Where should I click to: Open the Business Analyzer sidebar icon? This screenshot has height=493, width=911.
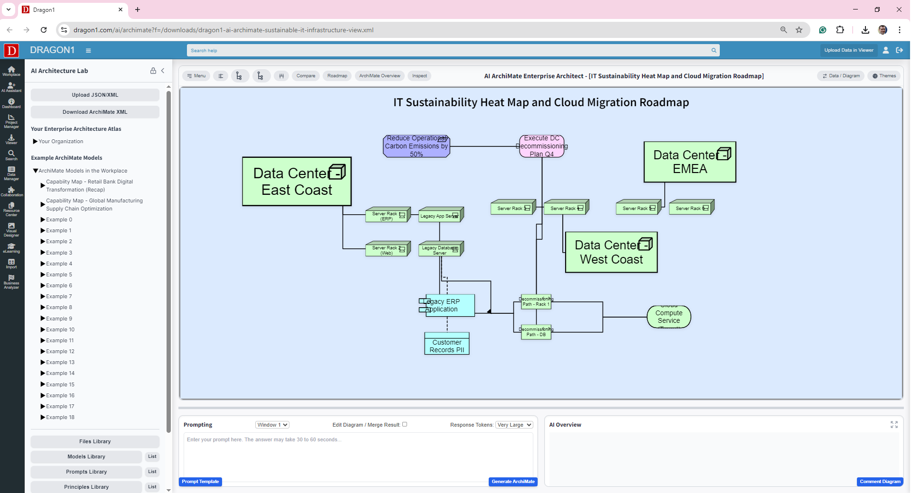click(11, 282)
